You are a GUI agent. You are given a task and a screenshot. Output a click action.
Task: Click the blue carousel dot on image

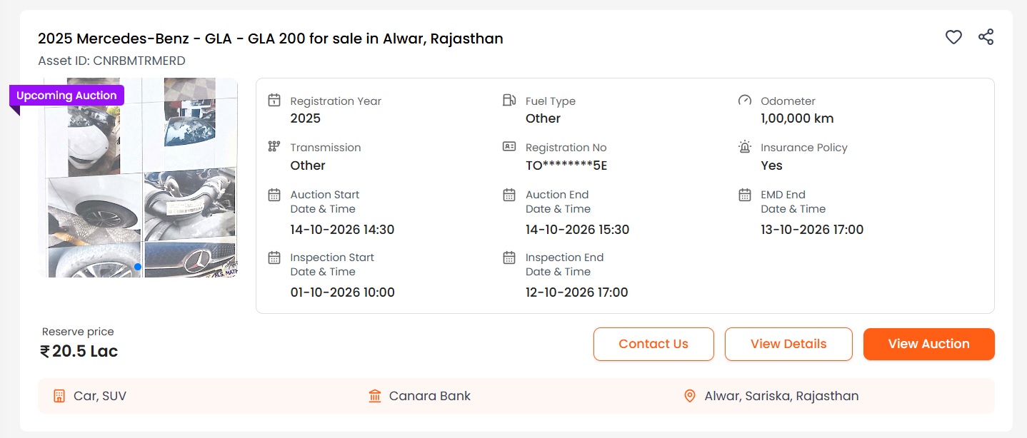[x=138, y=267]
